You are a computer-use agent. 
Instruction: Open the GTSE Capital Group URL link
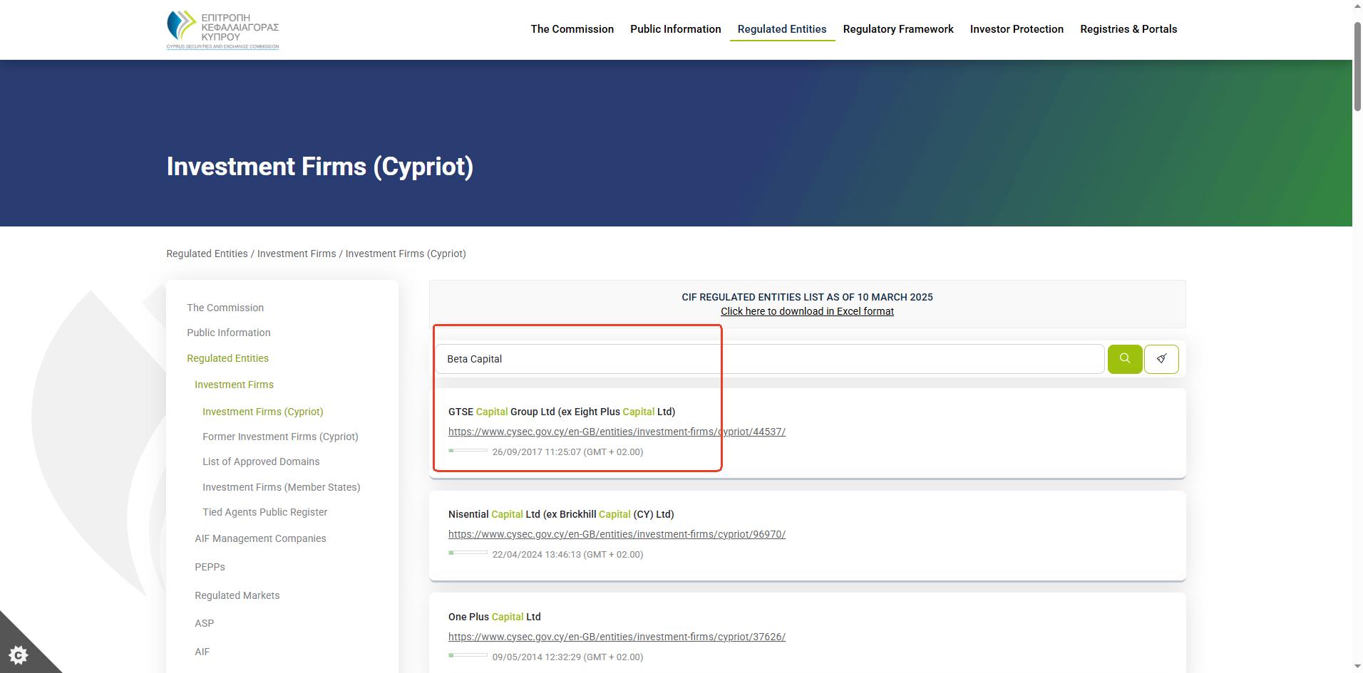point(616,432)
